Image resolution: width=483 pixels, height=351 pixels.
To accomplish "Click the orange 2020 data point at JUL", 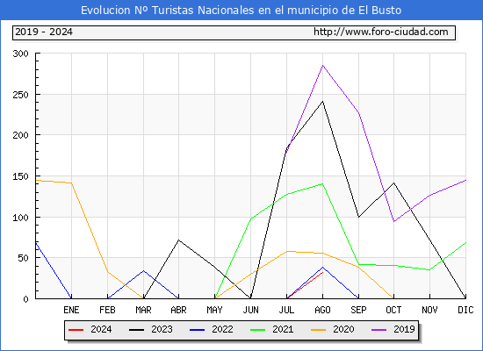I will [x=287, y=251].
